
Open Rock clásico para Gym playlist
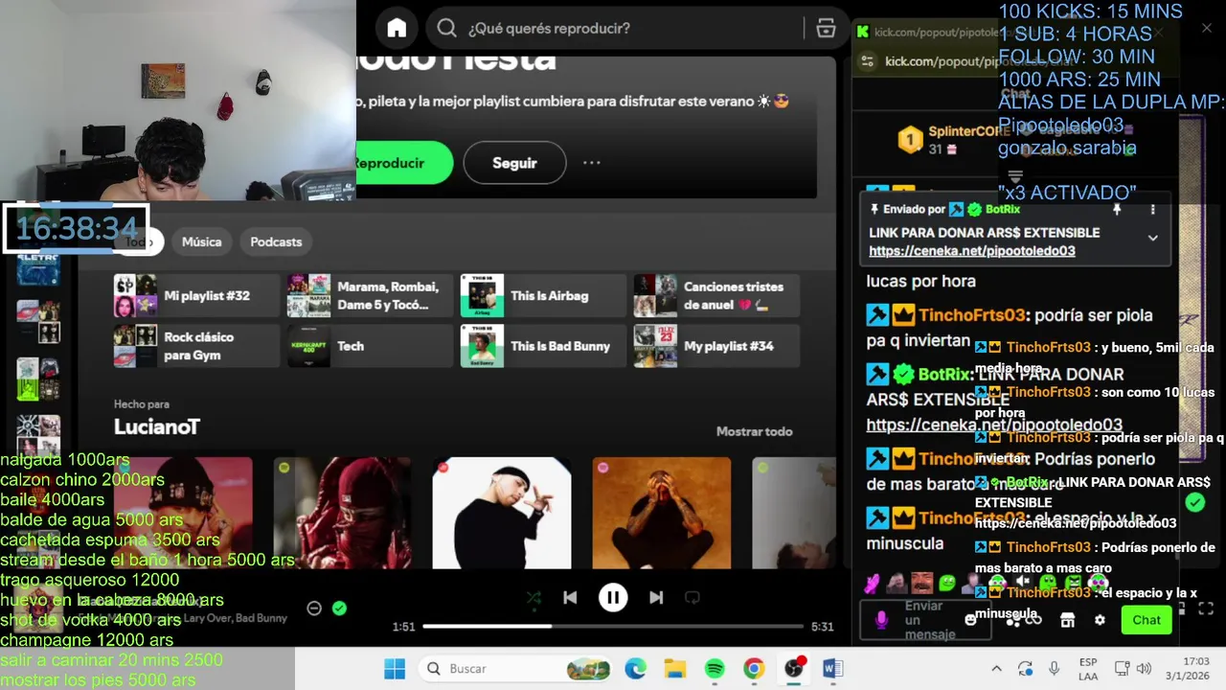(196, 346)
